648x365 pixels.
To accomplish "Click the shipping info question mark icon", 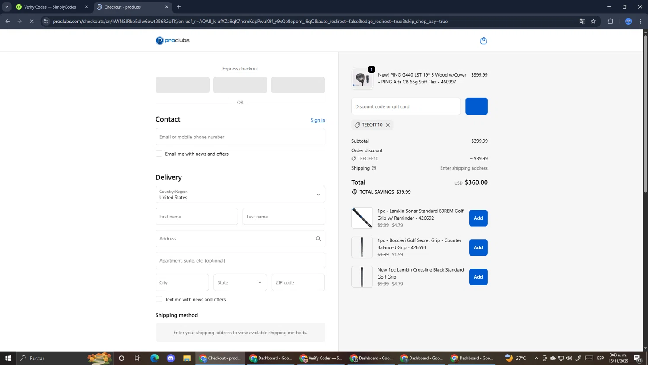I will [x=374, y=168].
